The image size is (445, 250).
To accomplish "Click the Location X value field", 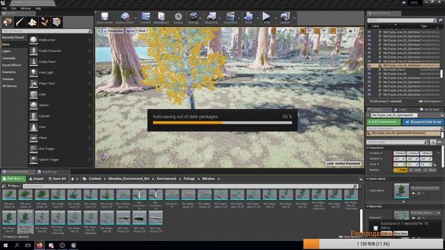I will (x=399, y=153).
